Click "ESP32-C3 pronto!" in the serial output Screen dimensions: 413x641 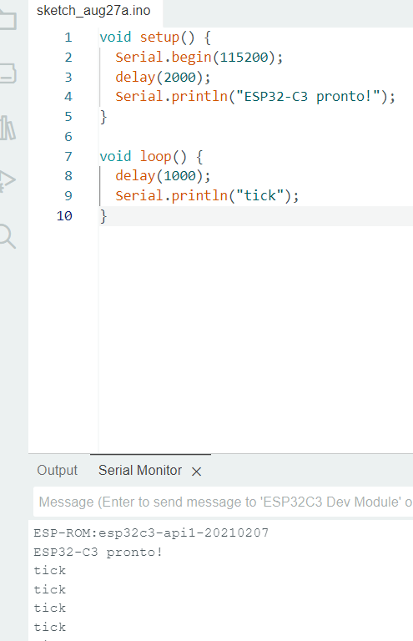pos(98,553)
